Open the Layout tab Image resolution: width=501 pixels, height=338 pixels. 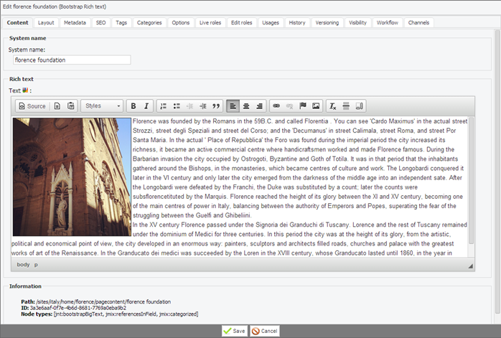(x=46, y=23)
